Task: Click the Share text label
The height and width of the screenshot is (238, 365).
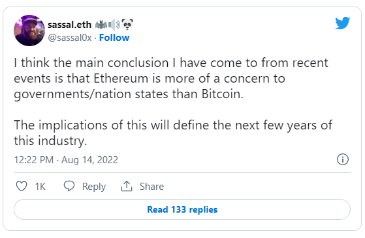Action: pyautogui.click(x=151, y=187)
